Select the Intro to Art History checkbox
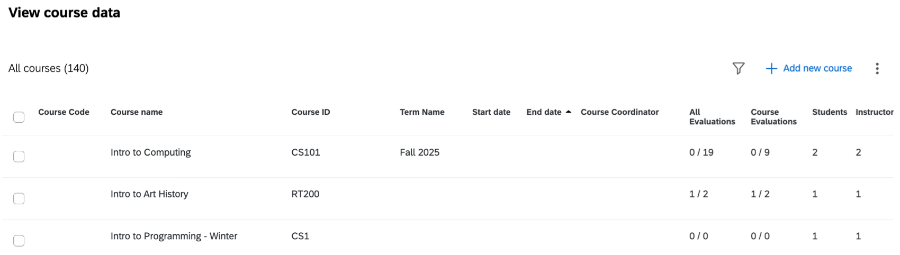The width and height of the screenshot is (900, 255). (19, 198)
